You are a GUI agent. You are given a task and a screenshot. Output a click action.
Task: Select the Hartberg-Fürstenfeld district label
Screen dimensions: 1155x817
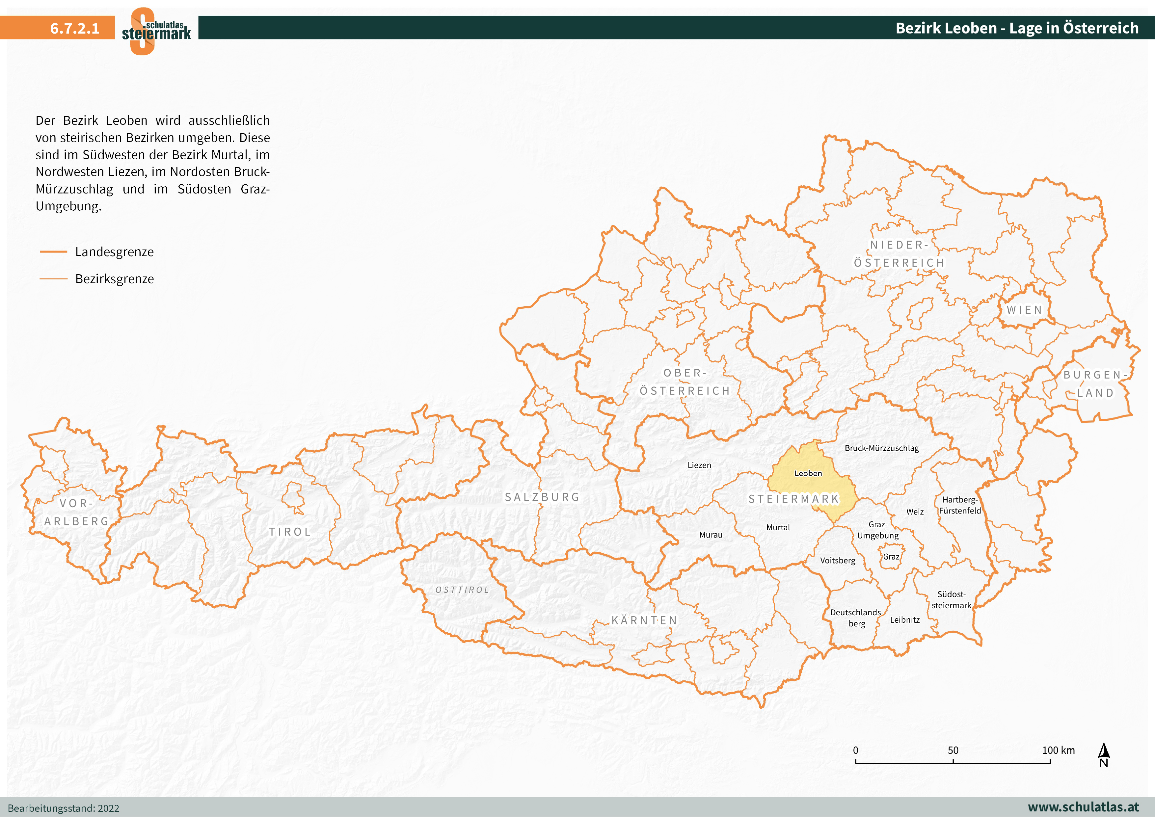tap(960, 505)
